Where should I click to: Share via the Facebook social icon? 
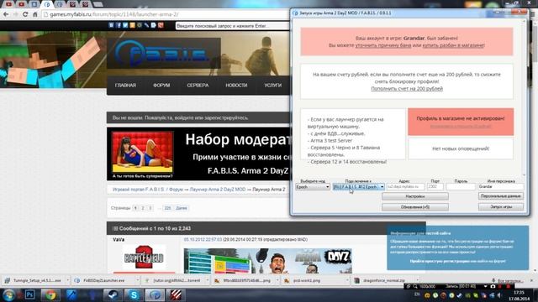[x=119, y=25]
